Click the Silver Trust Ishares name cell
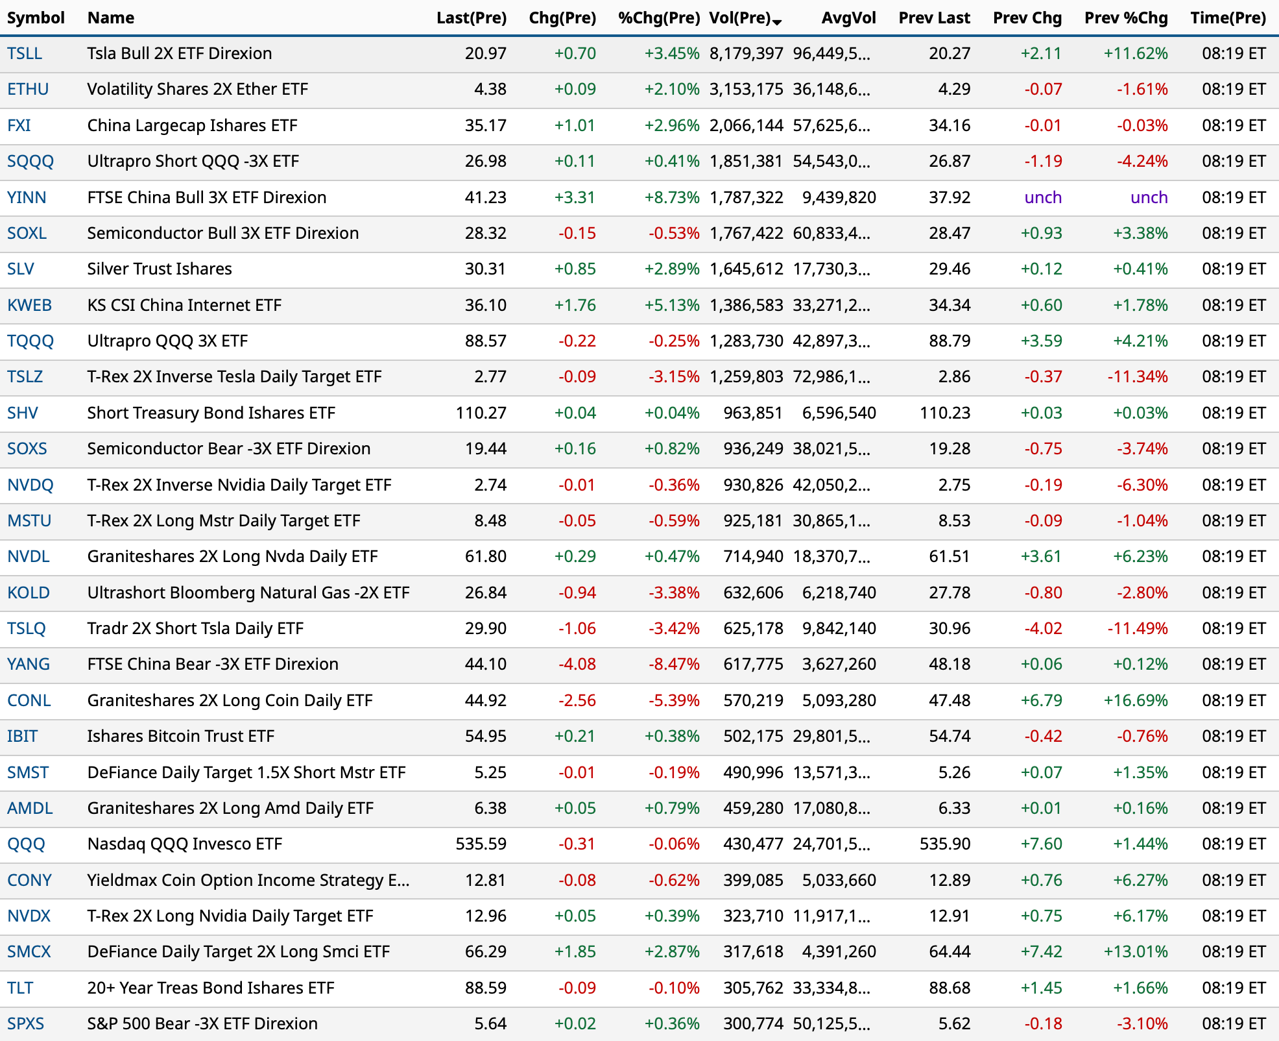 pyautogui.click(x=160, y=269)
